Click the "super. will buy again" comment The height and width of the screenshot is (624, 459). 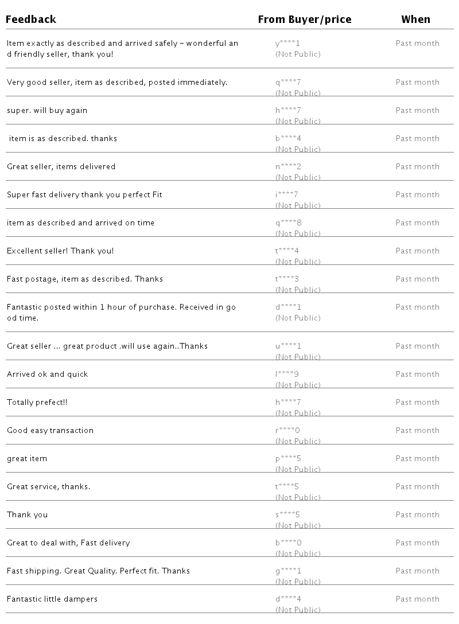(47, 111)
